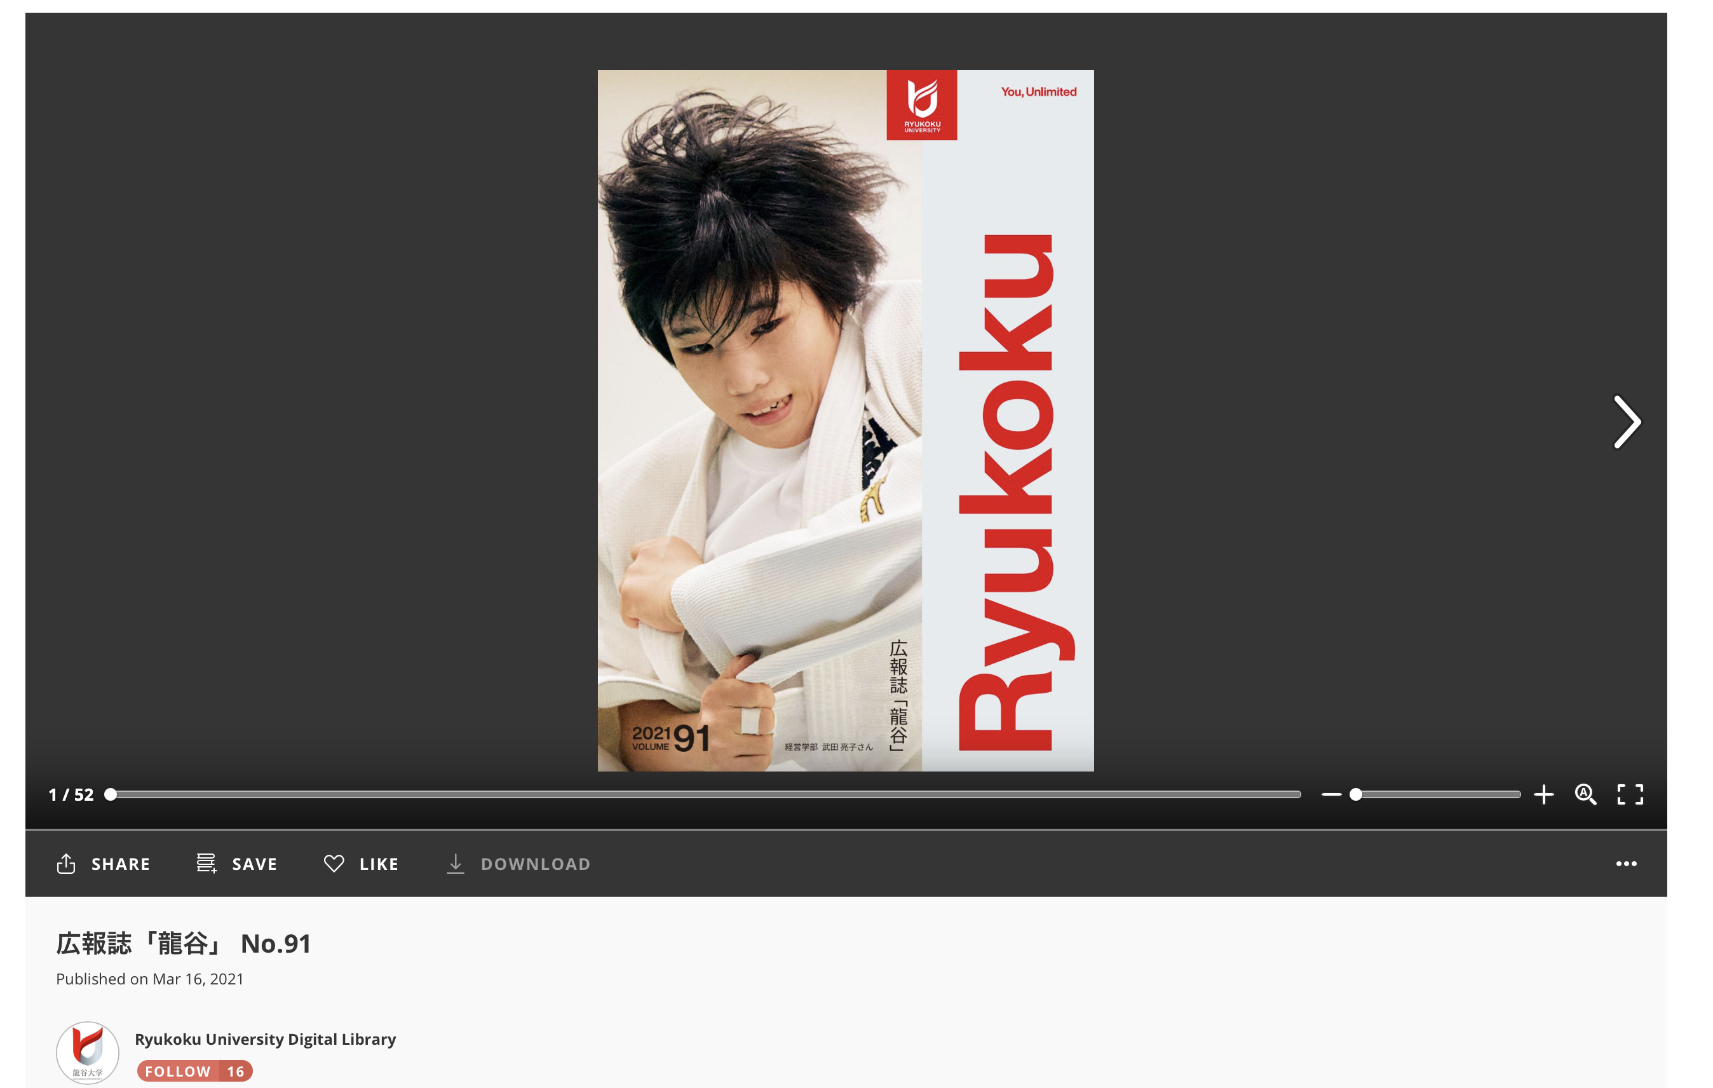Click the title '広報誌「龍谷」 No.91'
The image size is (1713, 1088).
pos(184,943)
